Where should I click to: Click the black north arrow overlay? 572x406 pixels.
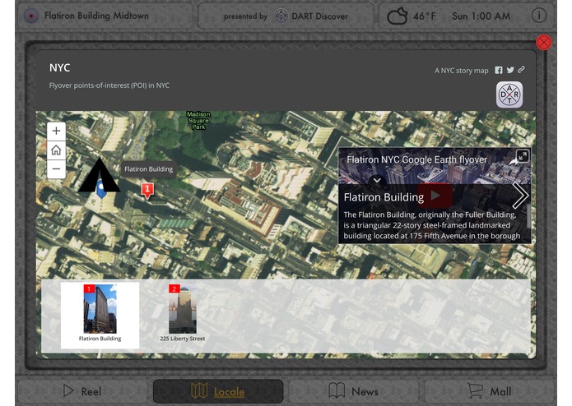(100, 175)
